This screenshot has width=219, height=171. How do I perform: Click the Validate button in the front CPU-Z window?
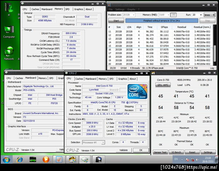pos(123,150)
